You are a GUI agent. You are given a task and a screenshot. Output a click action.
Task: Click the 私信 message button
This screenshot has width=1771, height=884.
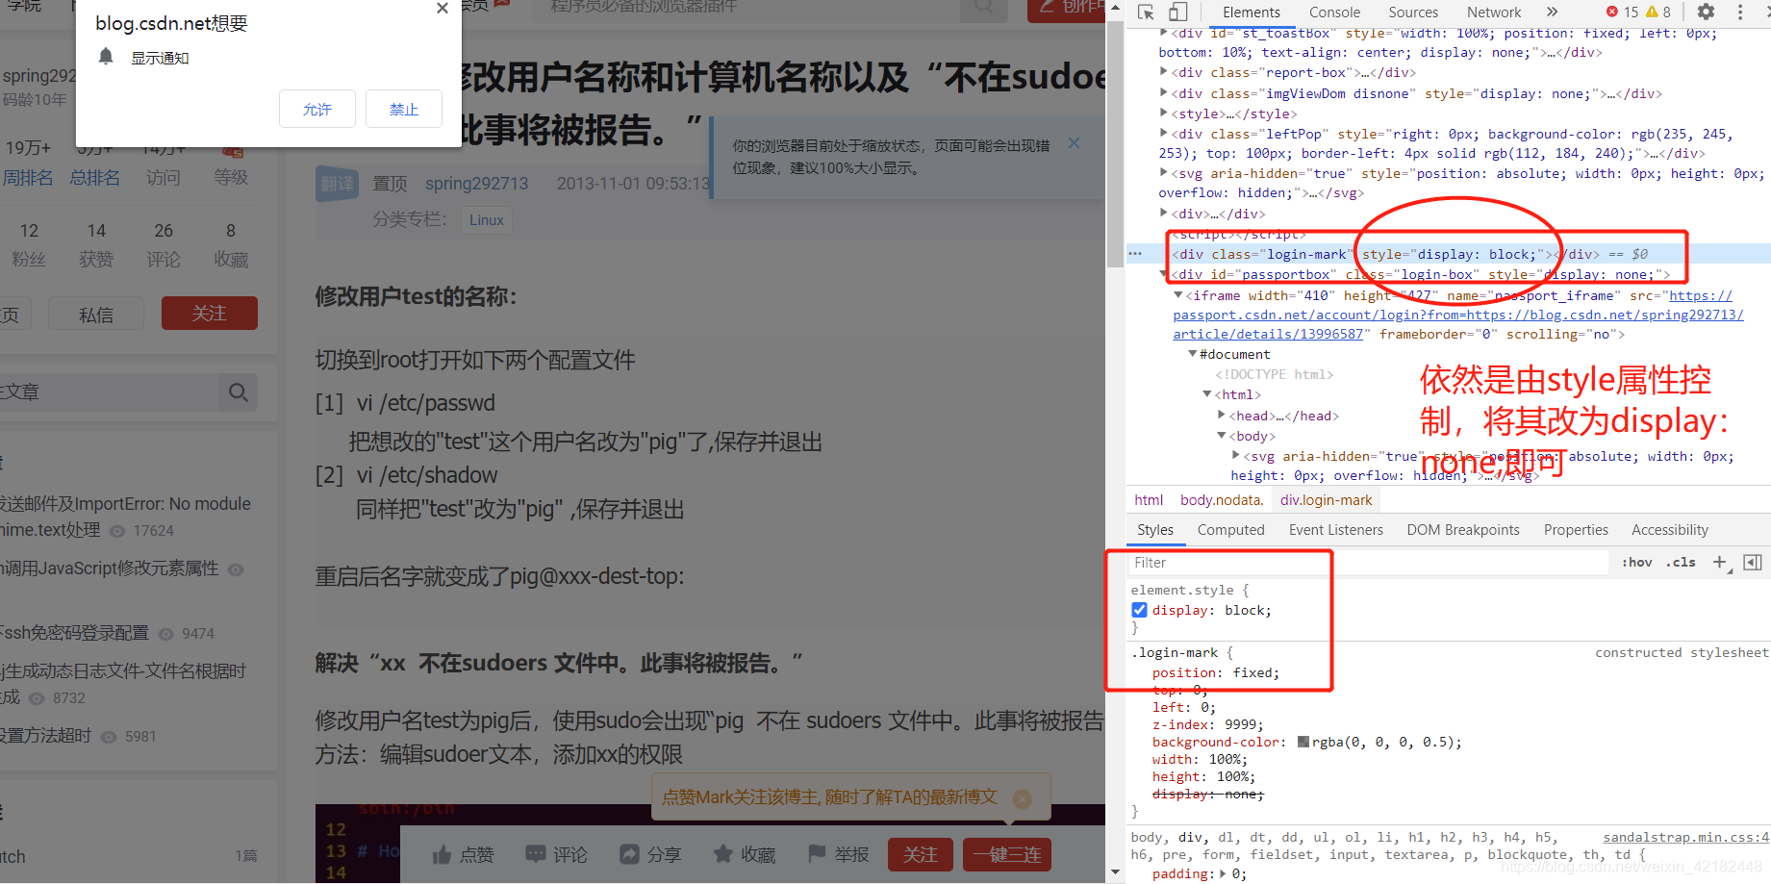96,314
